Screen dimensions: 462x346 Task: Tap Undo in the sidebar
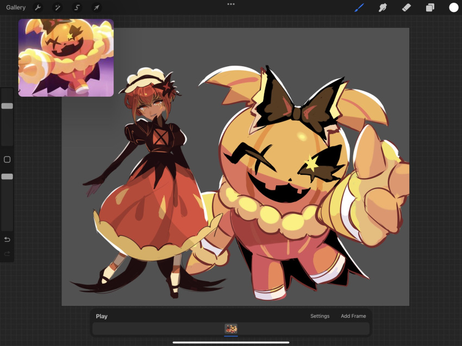7,239
